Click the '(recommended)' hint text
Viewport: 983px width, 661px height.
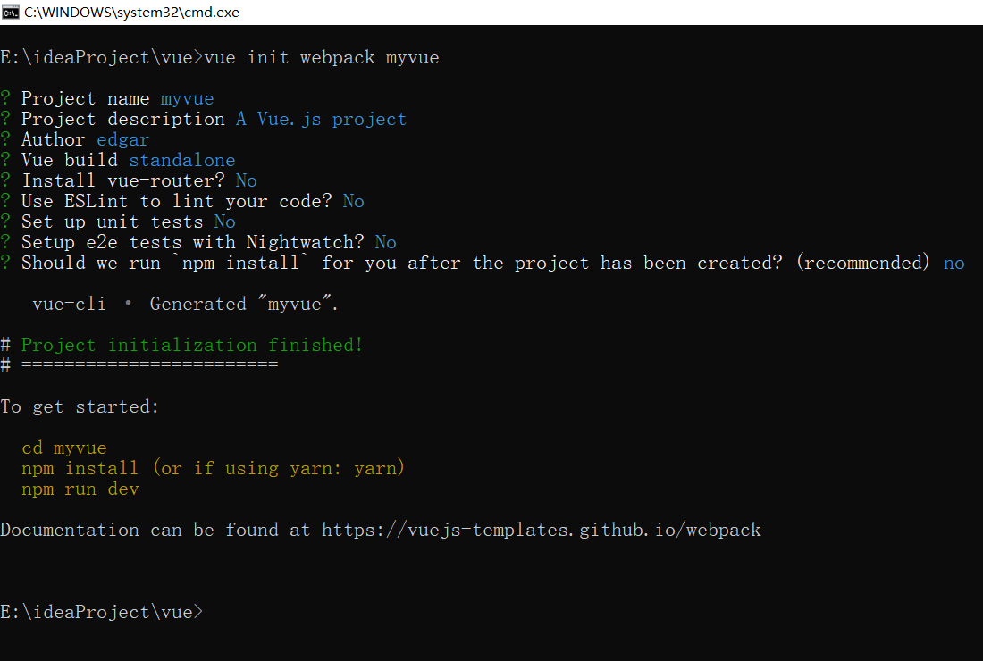pos(863,264)
